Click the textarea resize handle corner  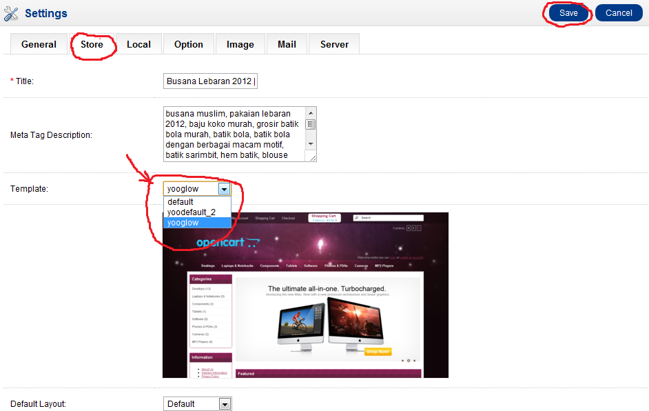pyautogui.click(x=313, y=158)
